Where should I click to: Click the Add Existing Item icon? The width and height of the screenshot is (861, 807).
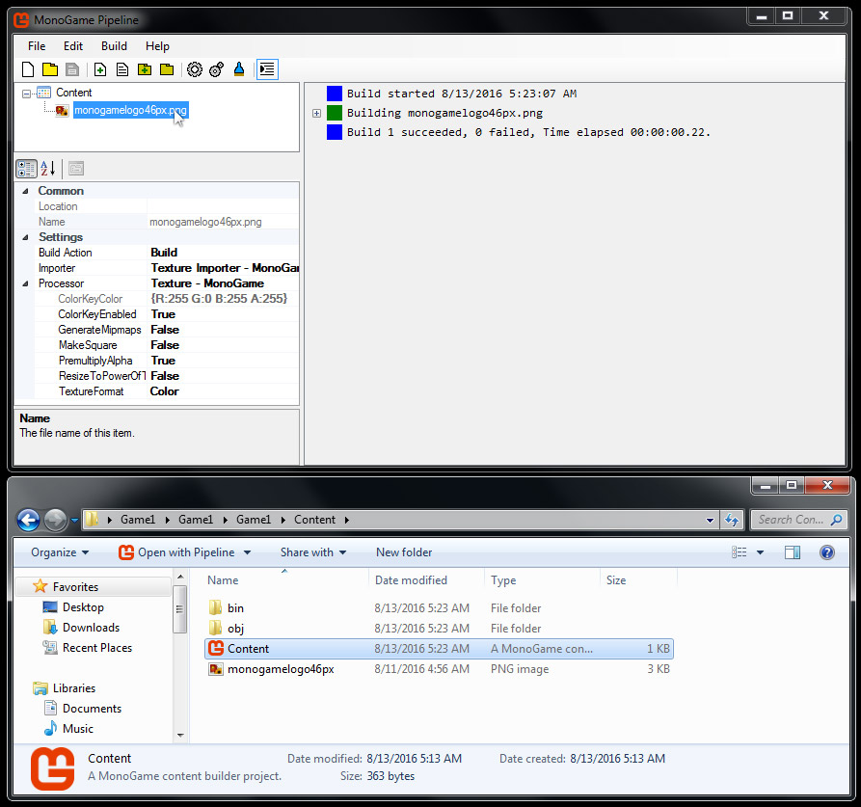point(121,69)
